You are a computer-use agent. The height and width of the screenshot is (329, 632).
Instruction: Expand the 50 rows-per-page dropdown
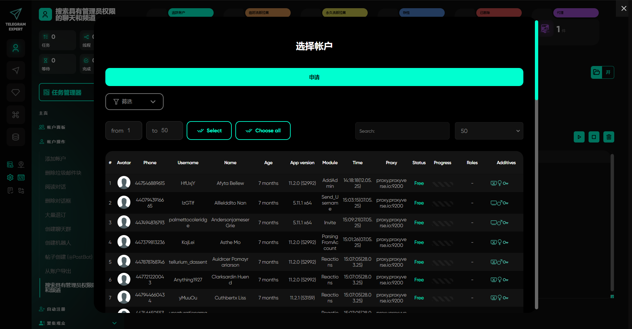(x=489, y=131)
